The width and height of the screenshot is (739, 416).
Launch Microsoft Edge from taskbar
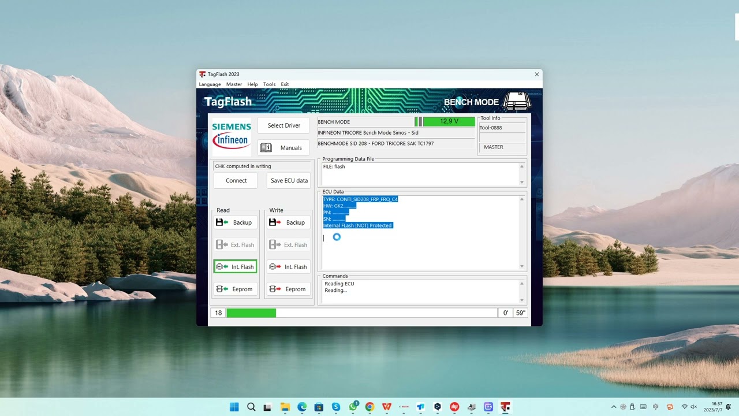[302, 407]
